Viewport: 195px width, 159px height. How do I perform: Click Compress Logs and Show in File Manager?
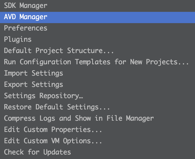tap(97, 118)
